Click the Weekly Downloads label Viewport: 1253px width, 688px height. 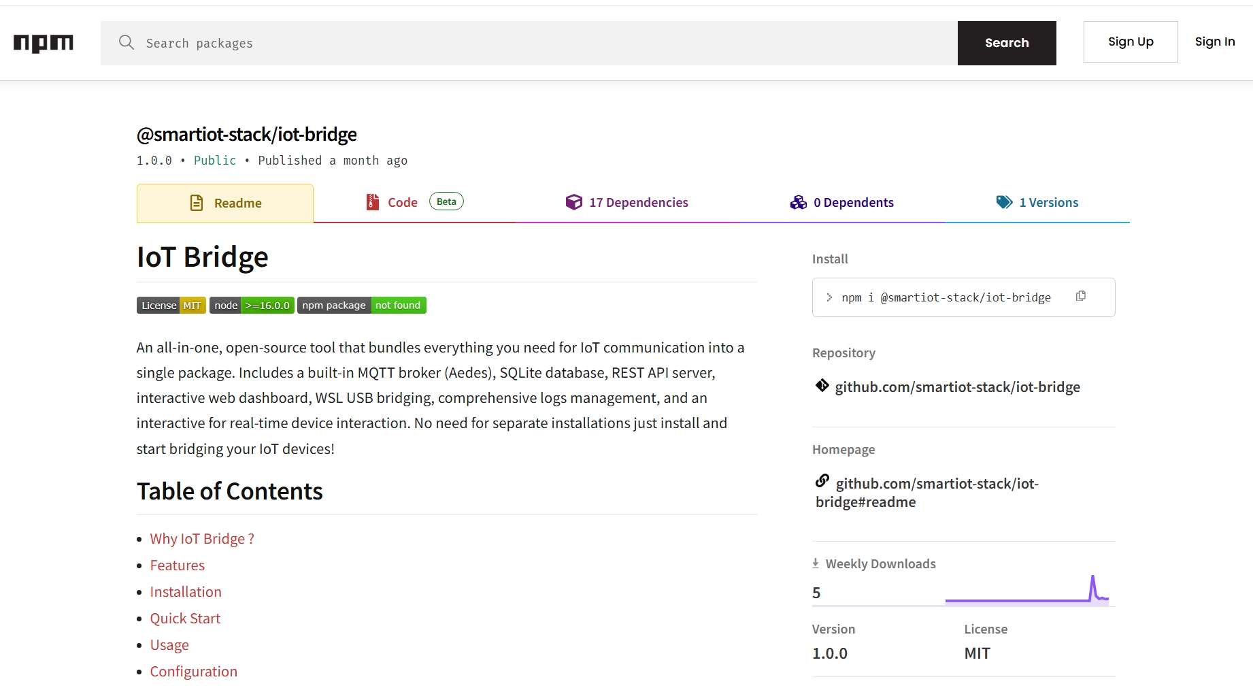coord(881,564)
